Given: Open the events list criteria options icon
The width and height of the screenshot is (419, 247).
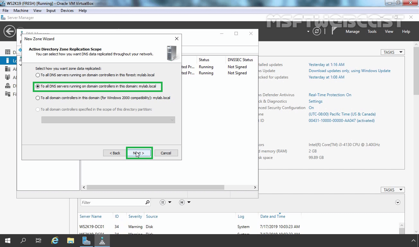Looking at the screenshot, I should (163, 202).
